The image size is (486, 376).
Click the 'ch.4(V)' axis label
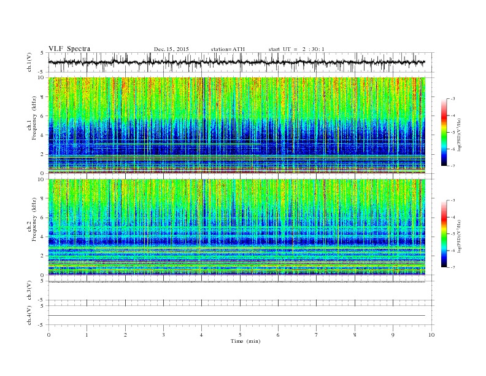(29, 315)
